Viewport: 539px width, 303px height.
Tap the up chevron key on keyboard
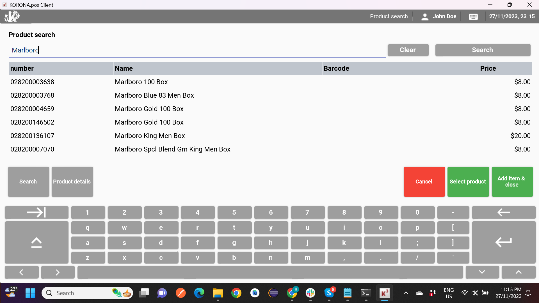[x=519, y=272]
